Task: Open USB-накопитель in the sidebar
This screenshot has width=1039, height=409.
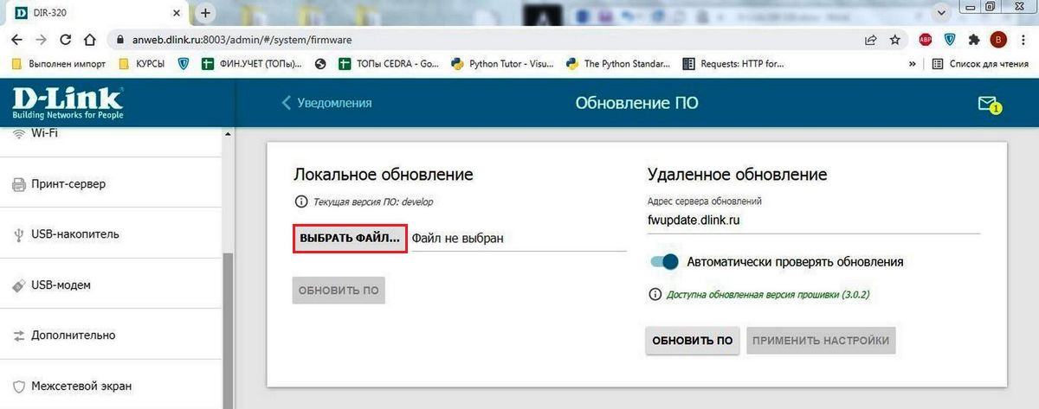Action: pyautogui.click(x=111, y=233)
